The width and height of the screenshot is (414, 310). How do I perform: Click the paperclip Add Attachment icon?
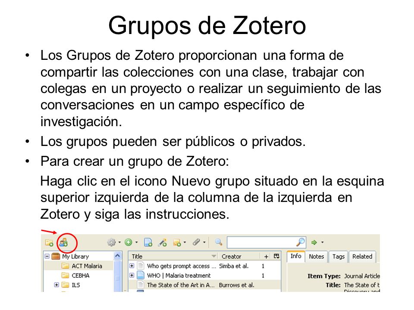(x=196, y=242)
